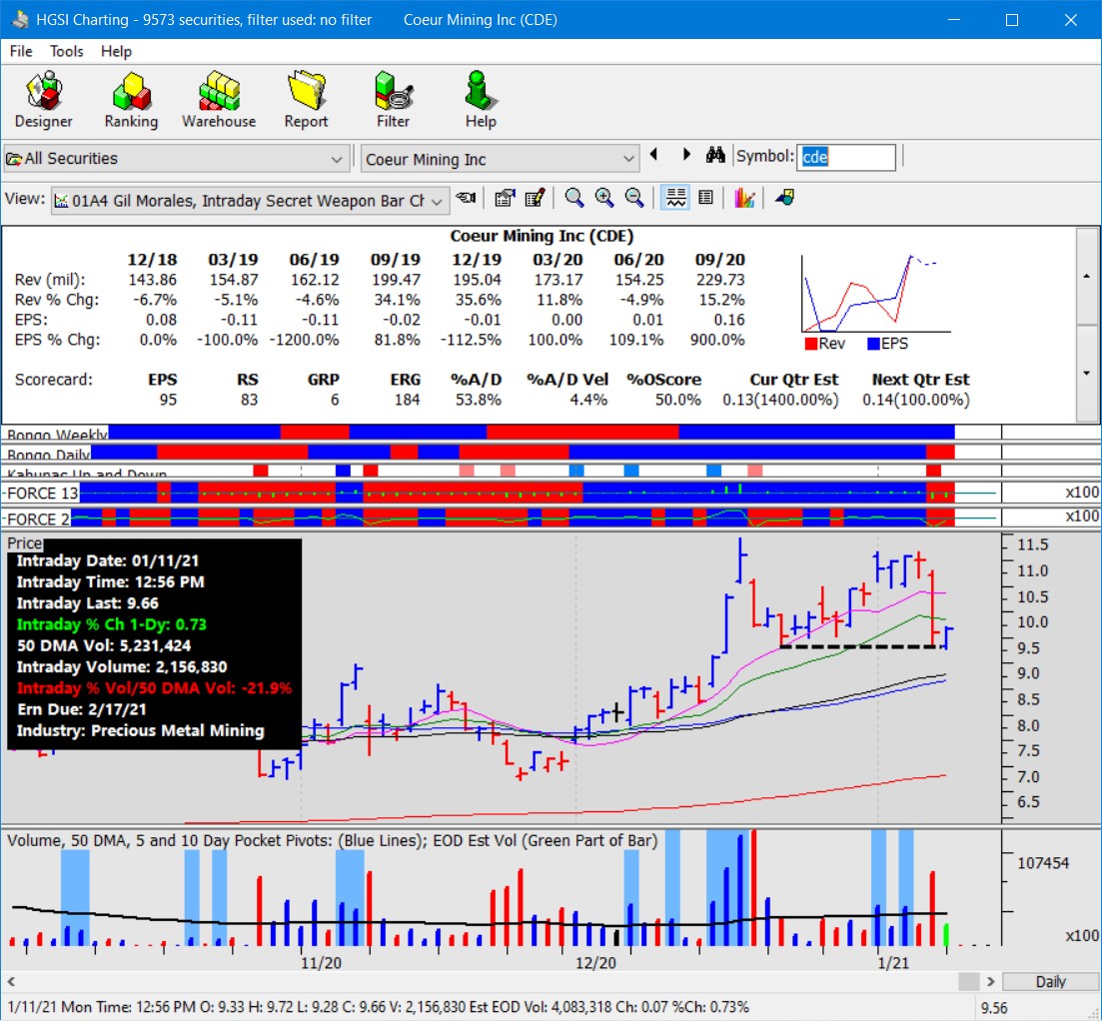Click the Coeur Mining Inc (CDE) chart title

coord(542,236)
